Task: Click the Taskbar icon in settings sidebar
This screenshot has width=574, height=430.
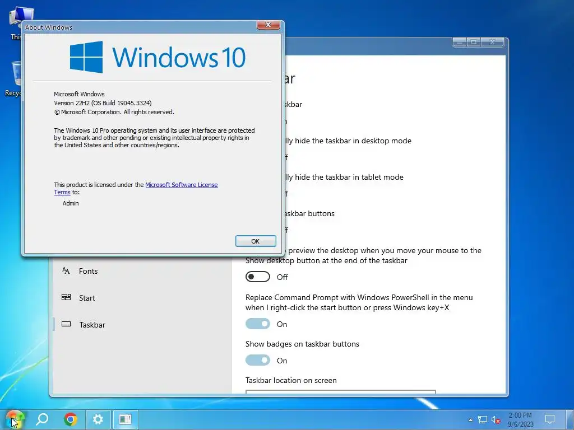Action: (66, 324)
